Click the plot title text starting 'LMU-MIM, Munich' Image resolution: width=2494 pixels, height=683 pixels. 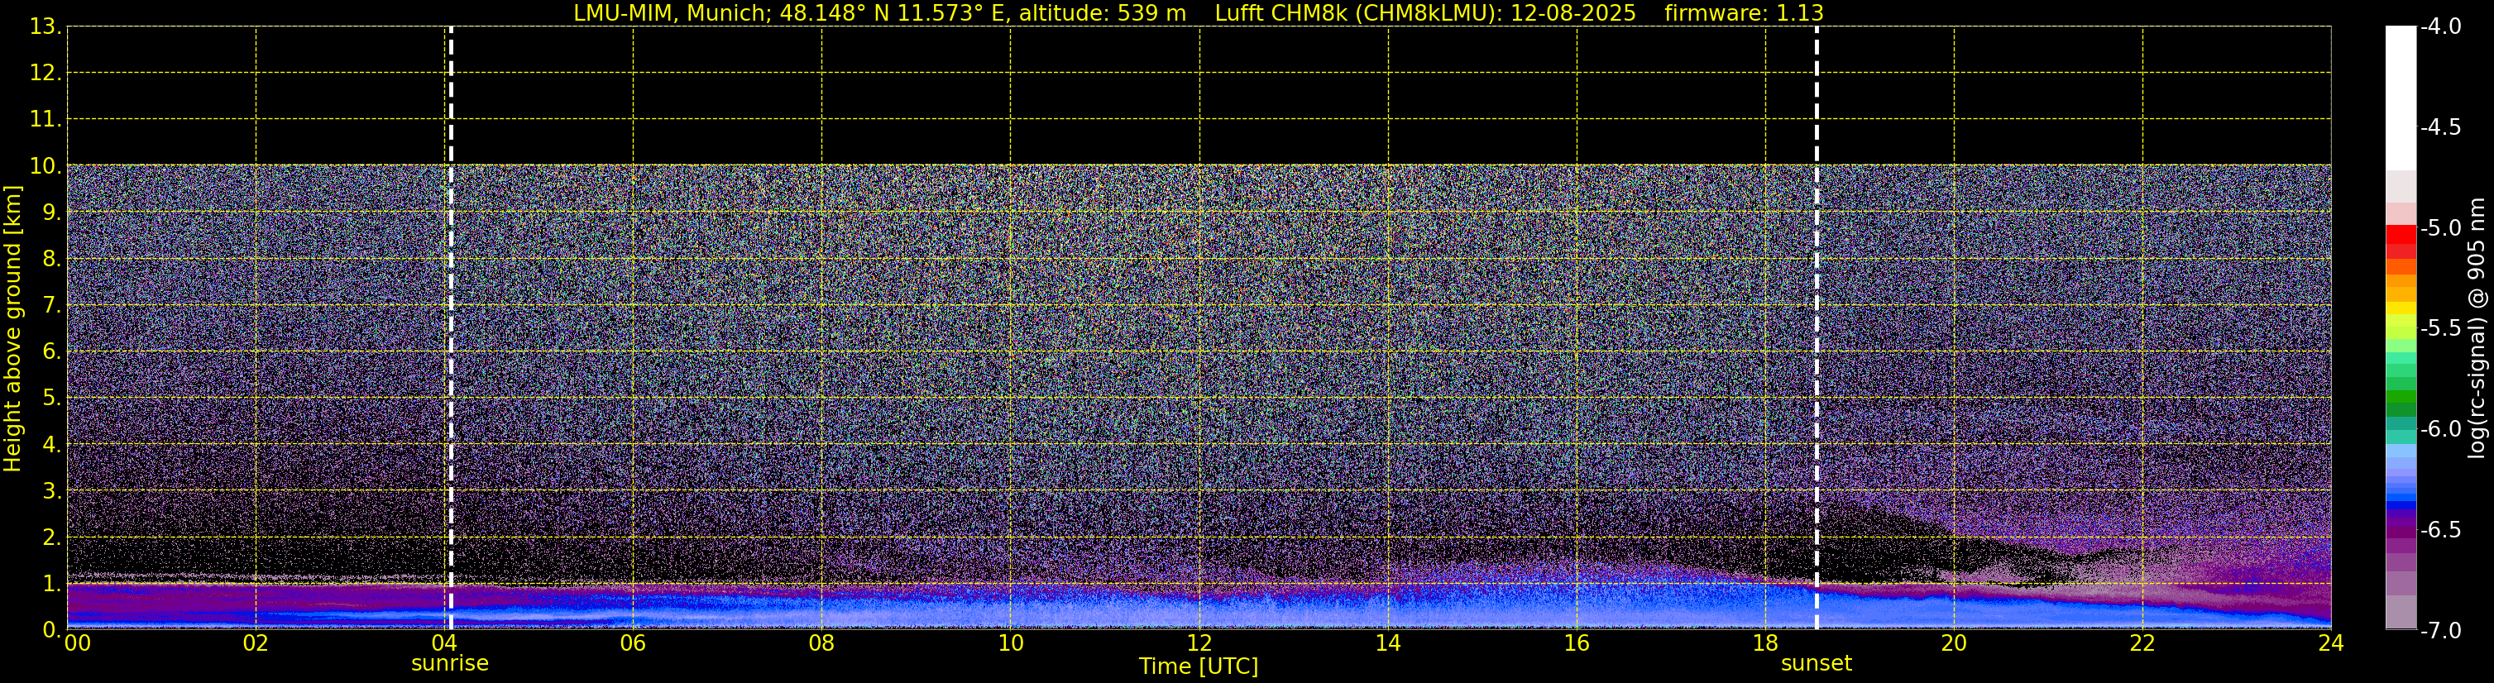[x=1199, y=12]
